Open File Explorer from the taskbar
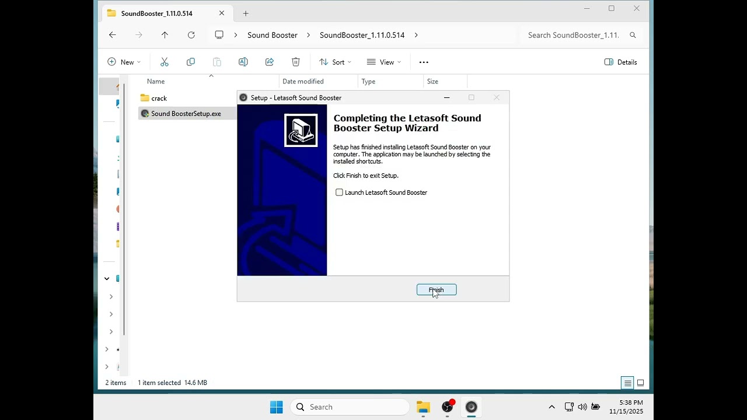This screenshot has height=420, width=747. (x=424, y=407)
